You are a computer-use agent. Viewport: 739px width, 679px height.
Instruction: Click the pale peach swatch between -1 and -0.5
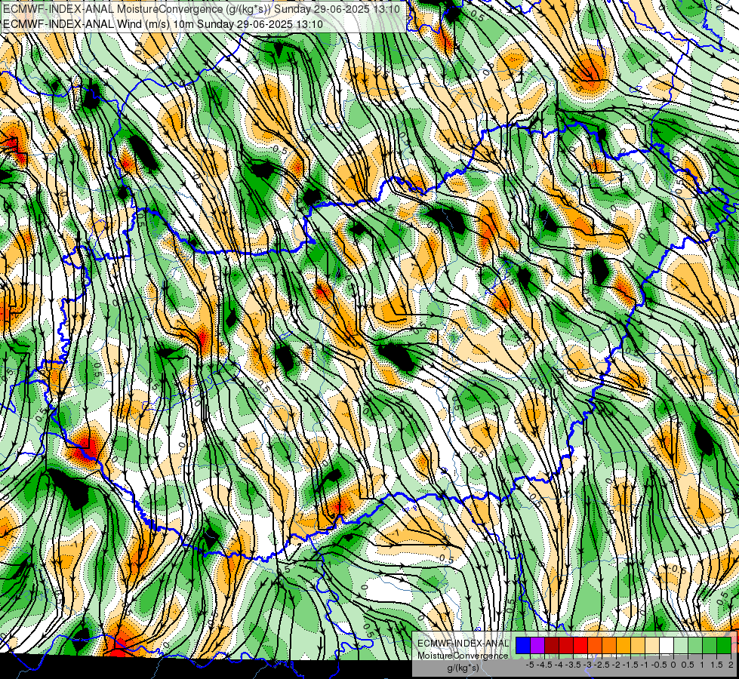(652, 646)
